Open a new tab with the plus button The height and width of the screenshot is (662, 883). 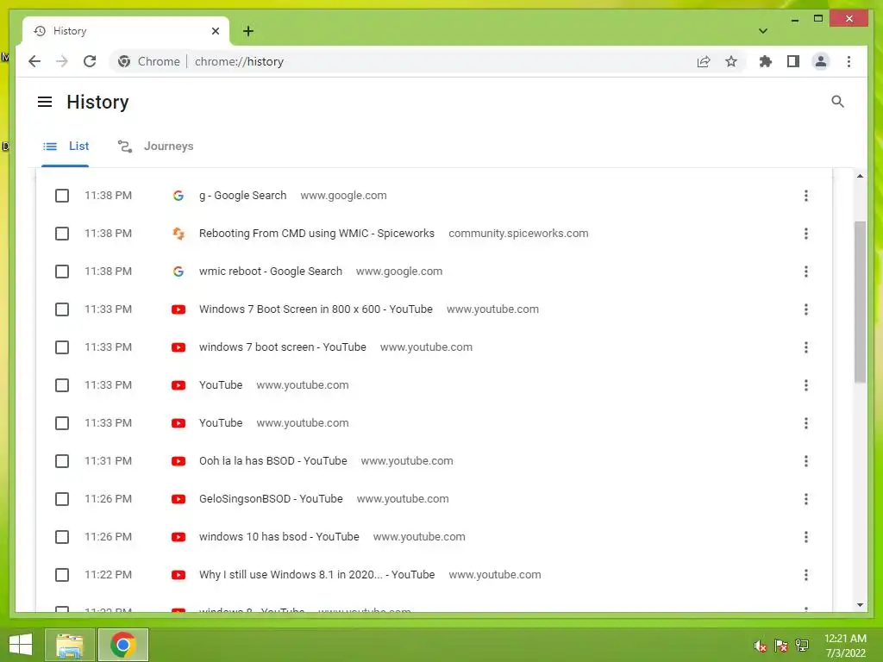click(x=248, y=31)
